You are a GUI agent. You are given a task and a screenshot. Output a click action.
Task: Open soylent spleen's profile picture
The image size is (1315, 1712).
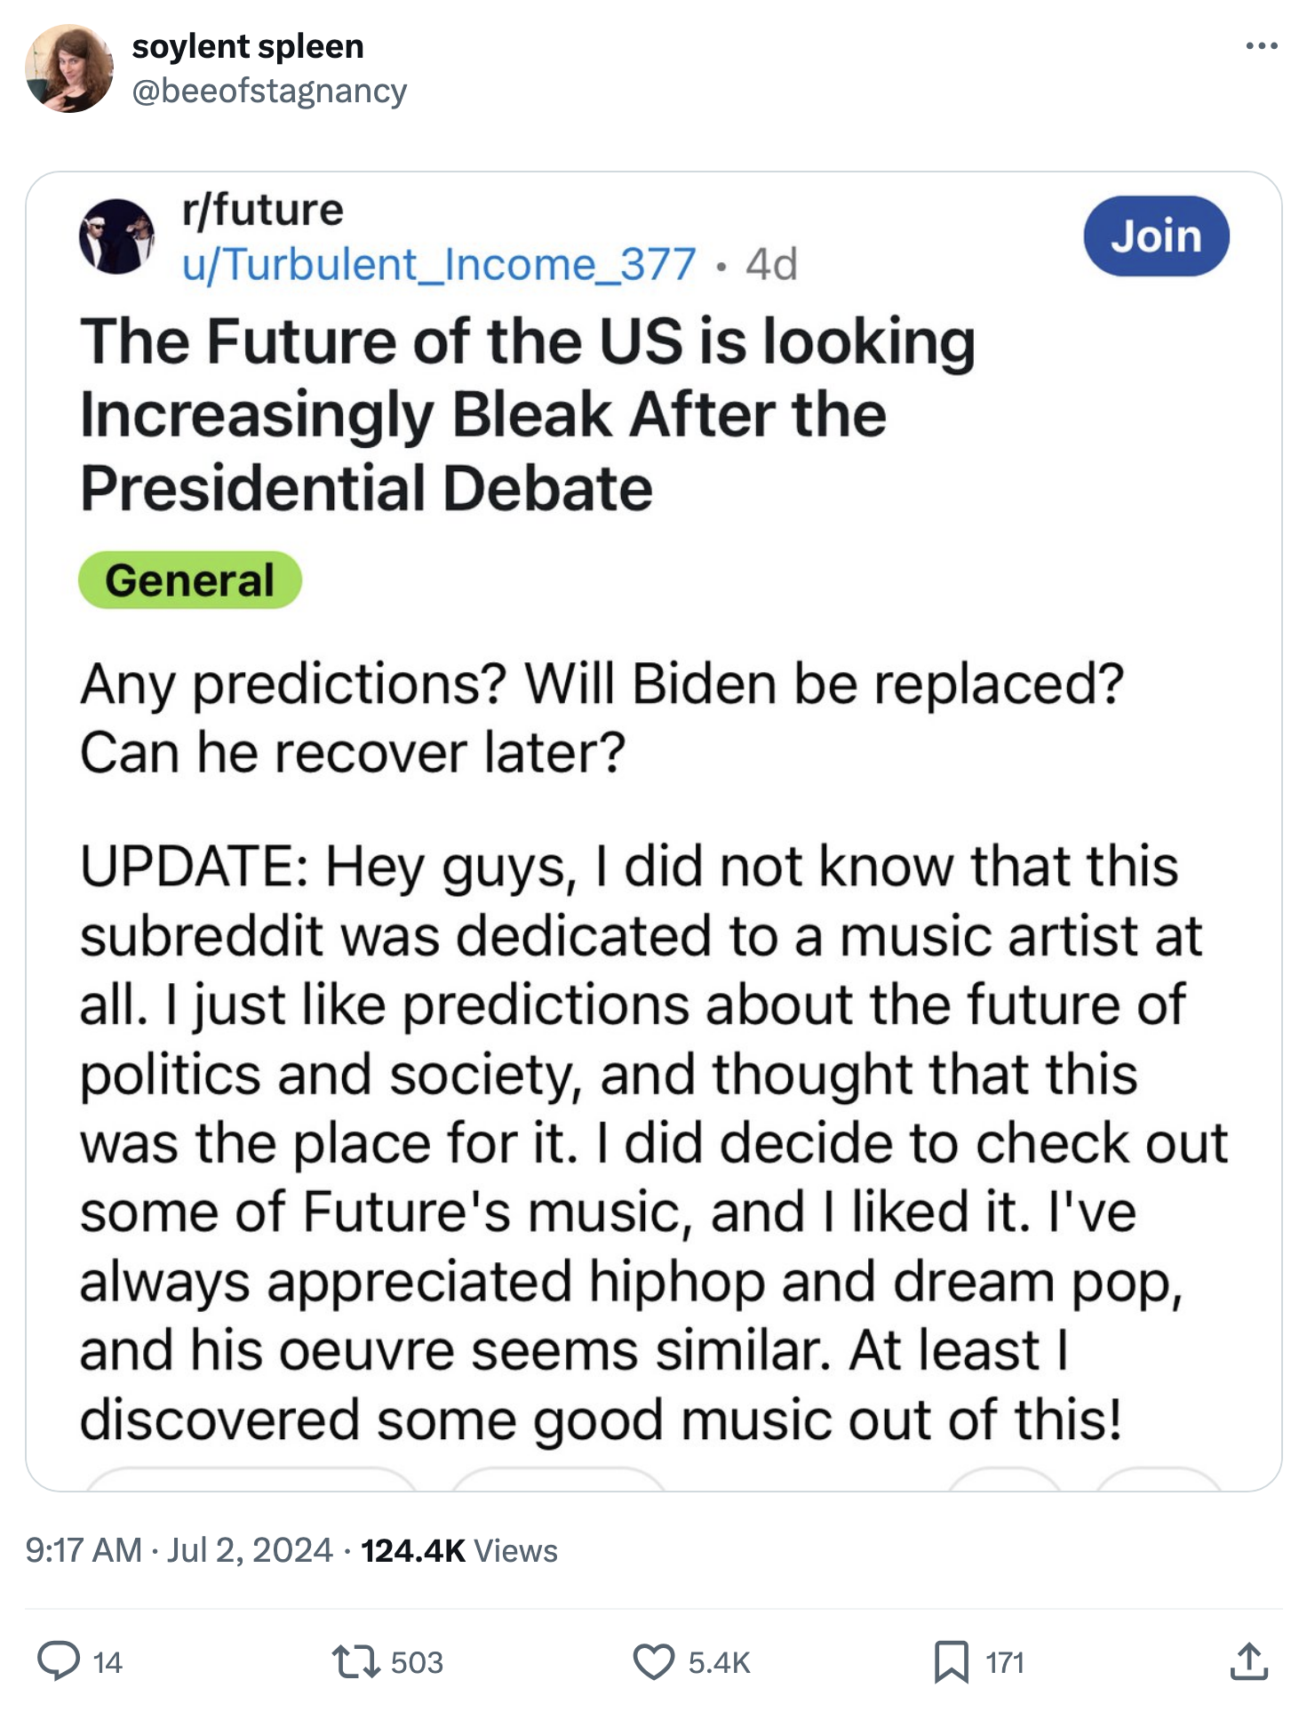click(69, 68)
